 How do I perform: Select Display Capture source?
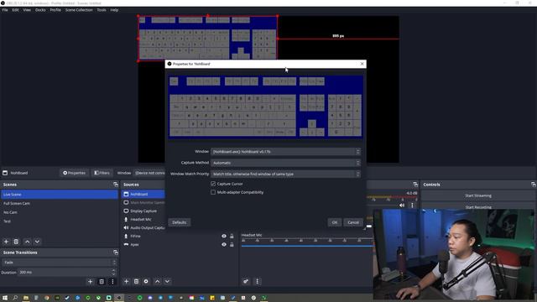(143, 211)
